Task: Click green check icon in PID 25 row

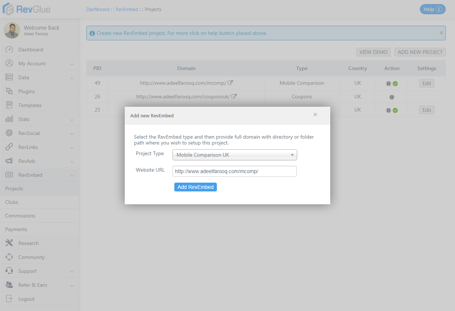Action: click(395, 110)
